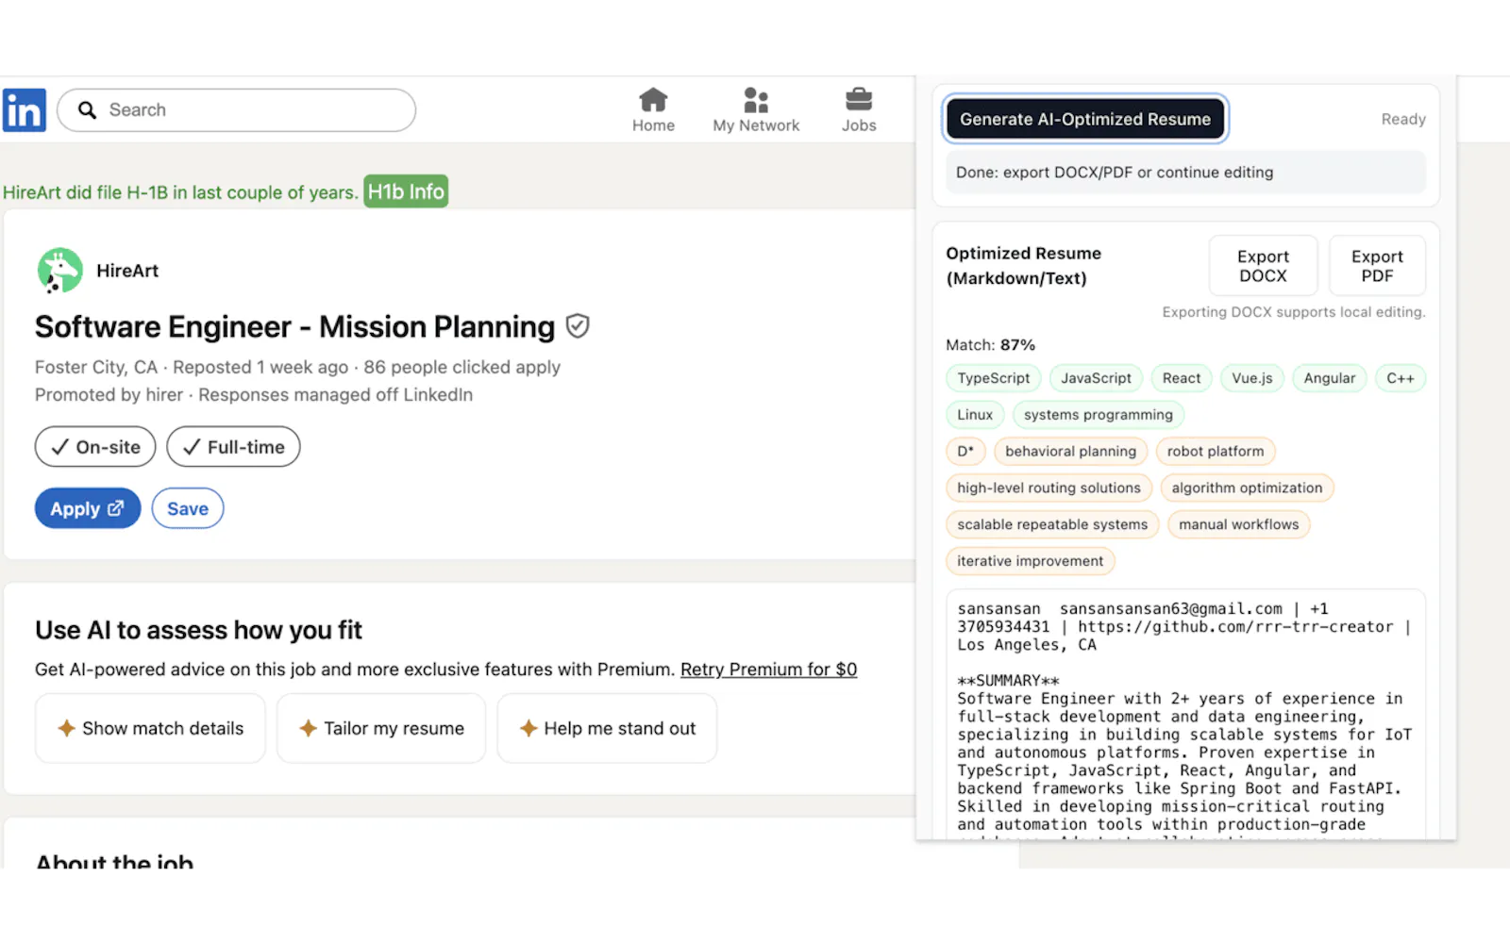
Task: Click the **SUMMARY** heading in resume text
Action: tap(1008, 681)
